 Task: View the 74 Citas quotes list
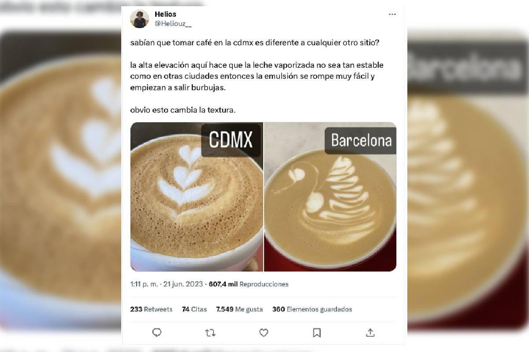click(194, 309)
